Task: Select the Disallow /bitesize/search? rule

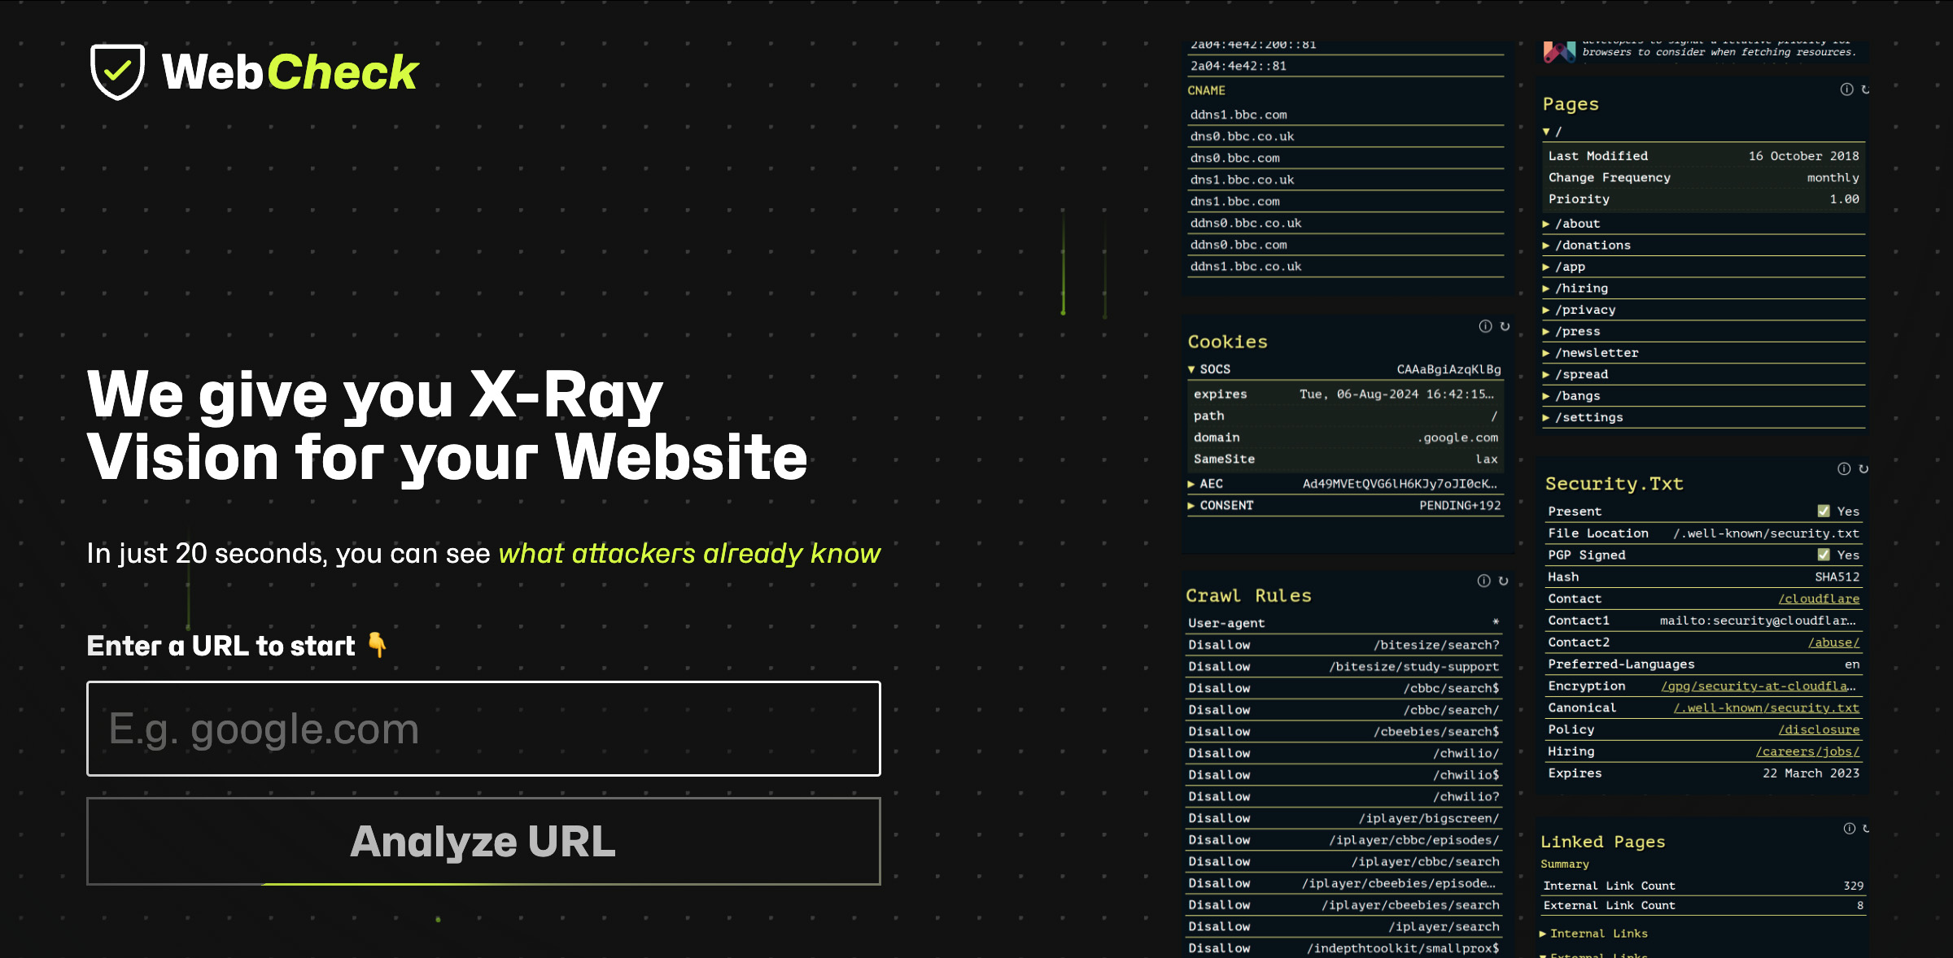Action: click(x=1344, y=645)
